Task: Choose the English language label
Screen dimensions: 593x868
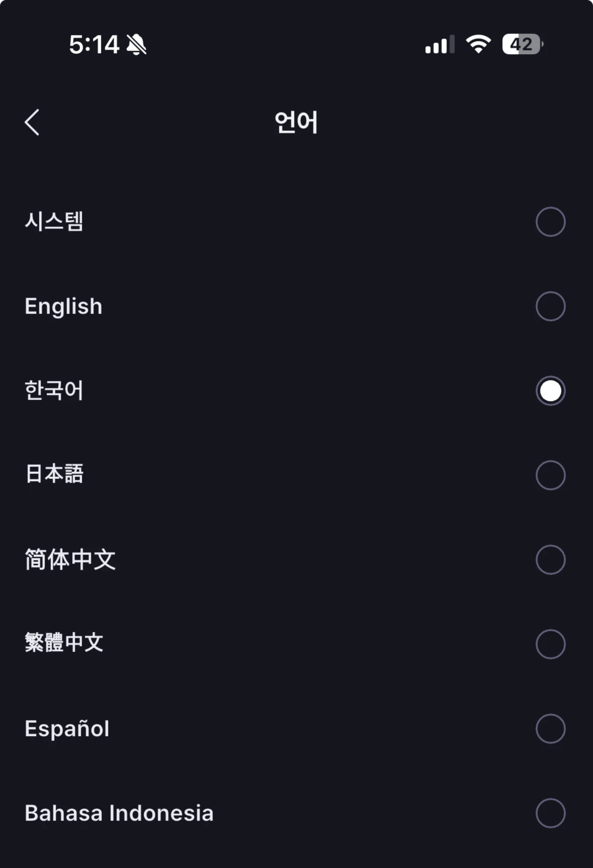Action: pyautogui.click(x=63, y=306)
